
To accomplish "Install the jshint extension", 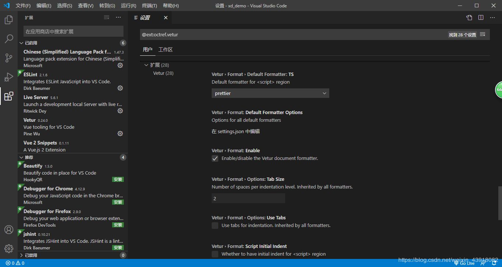I will pyautogui.click(x=118, y=248).
